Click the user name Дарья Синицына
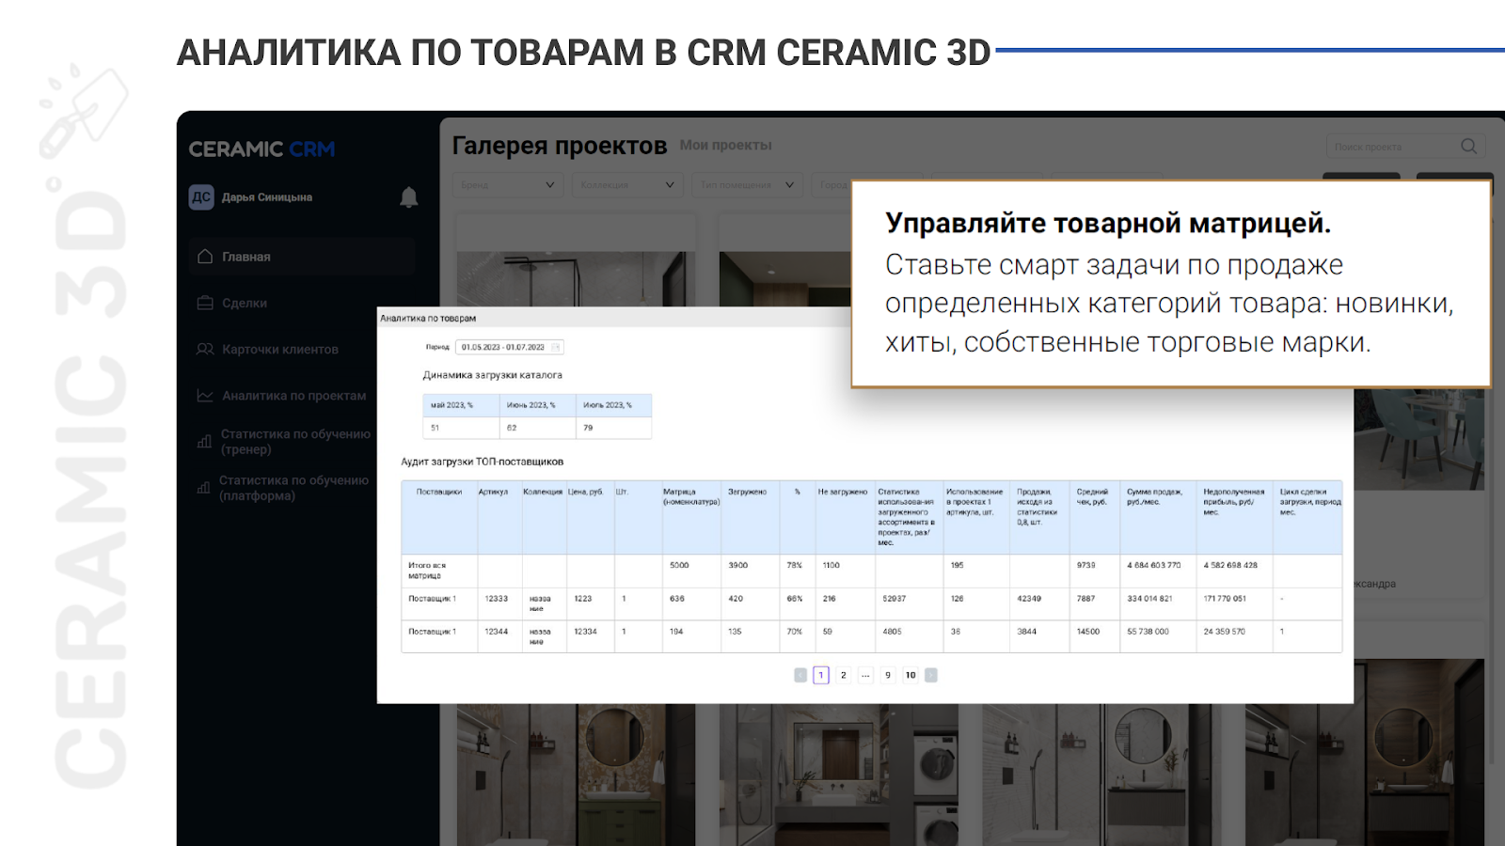Image resolution: width=1505 pixels, height=846 pixels. coord(267,197)
